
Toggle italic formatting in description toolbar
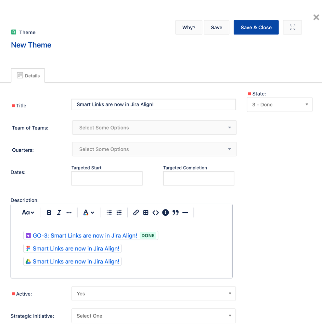[x=59, y=212]
